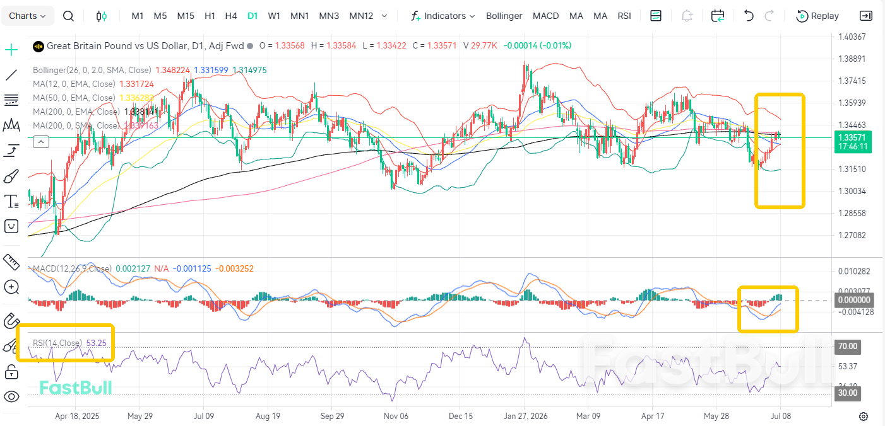Select the MA(200, 0, EMA, Close) legend

pyautogui.click(x=76, y=112)
